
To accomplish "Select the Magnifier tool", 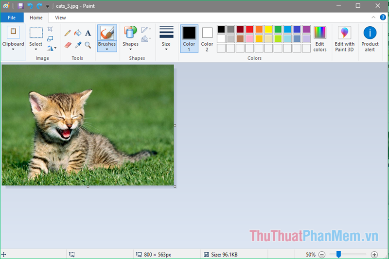I will pyautogui.click(x=88, y=45).
